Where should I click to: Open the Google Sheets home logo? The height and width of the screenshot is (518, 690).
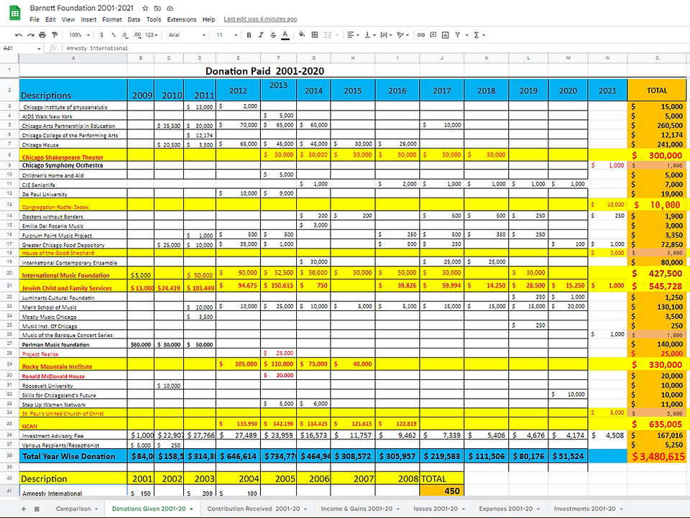(15, 13)
